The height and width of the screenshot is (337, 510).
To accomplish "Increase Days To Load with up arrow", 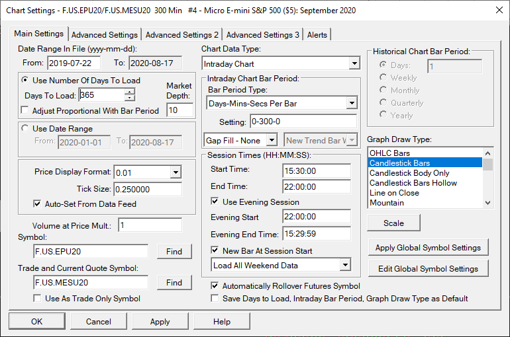I will pos(129,92).
